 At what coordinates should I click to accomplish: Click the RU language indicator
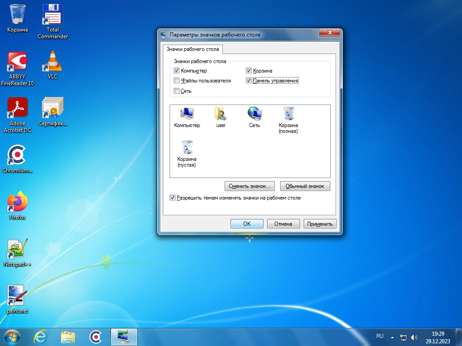coord(380,336)
